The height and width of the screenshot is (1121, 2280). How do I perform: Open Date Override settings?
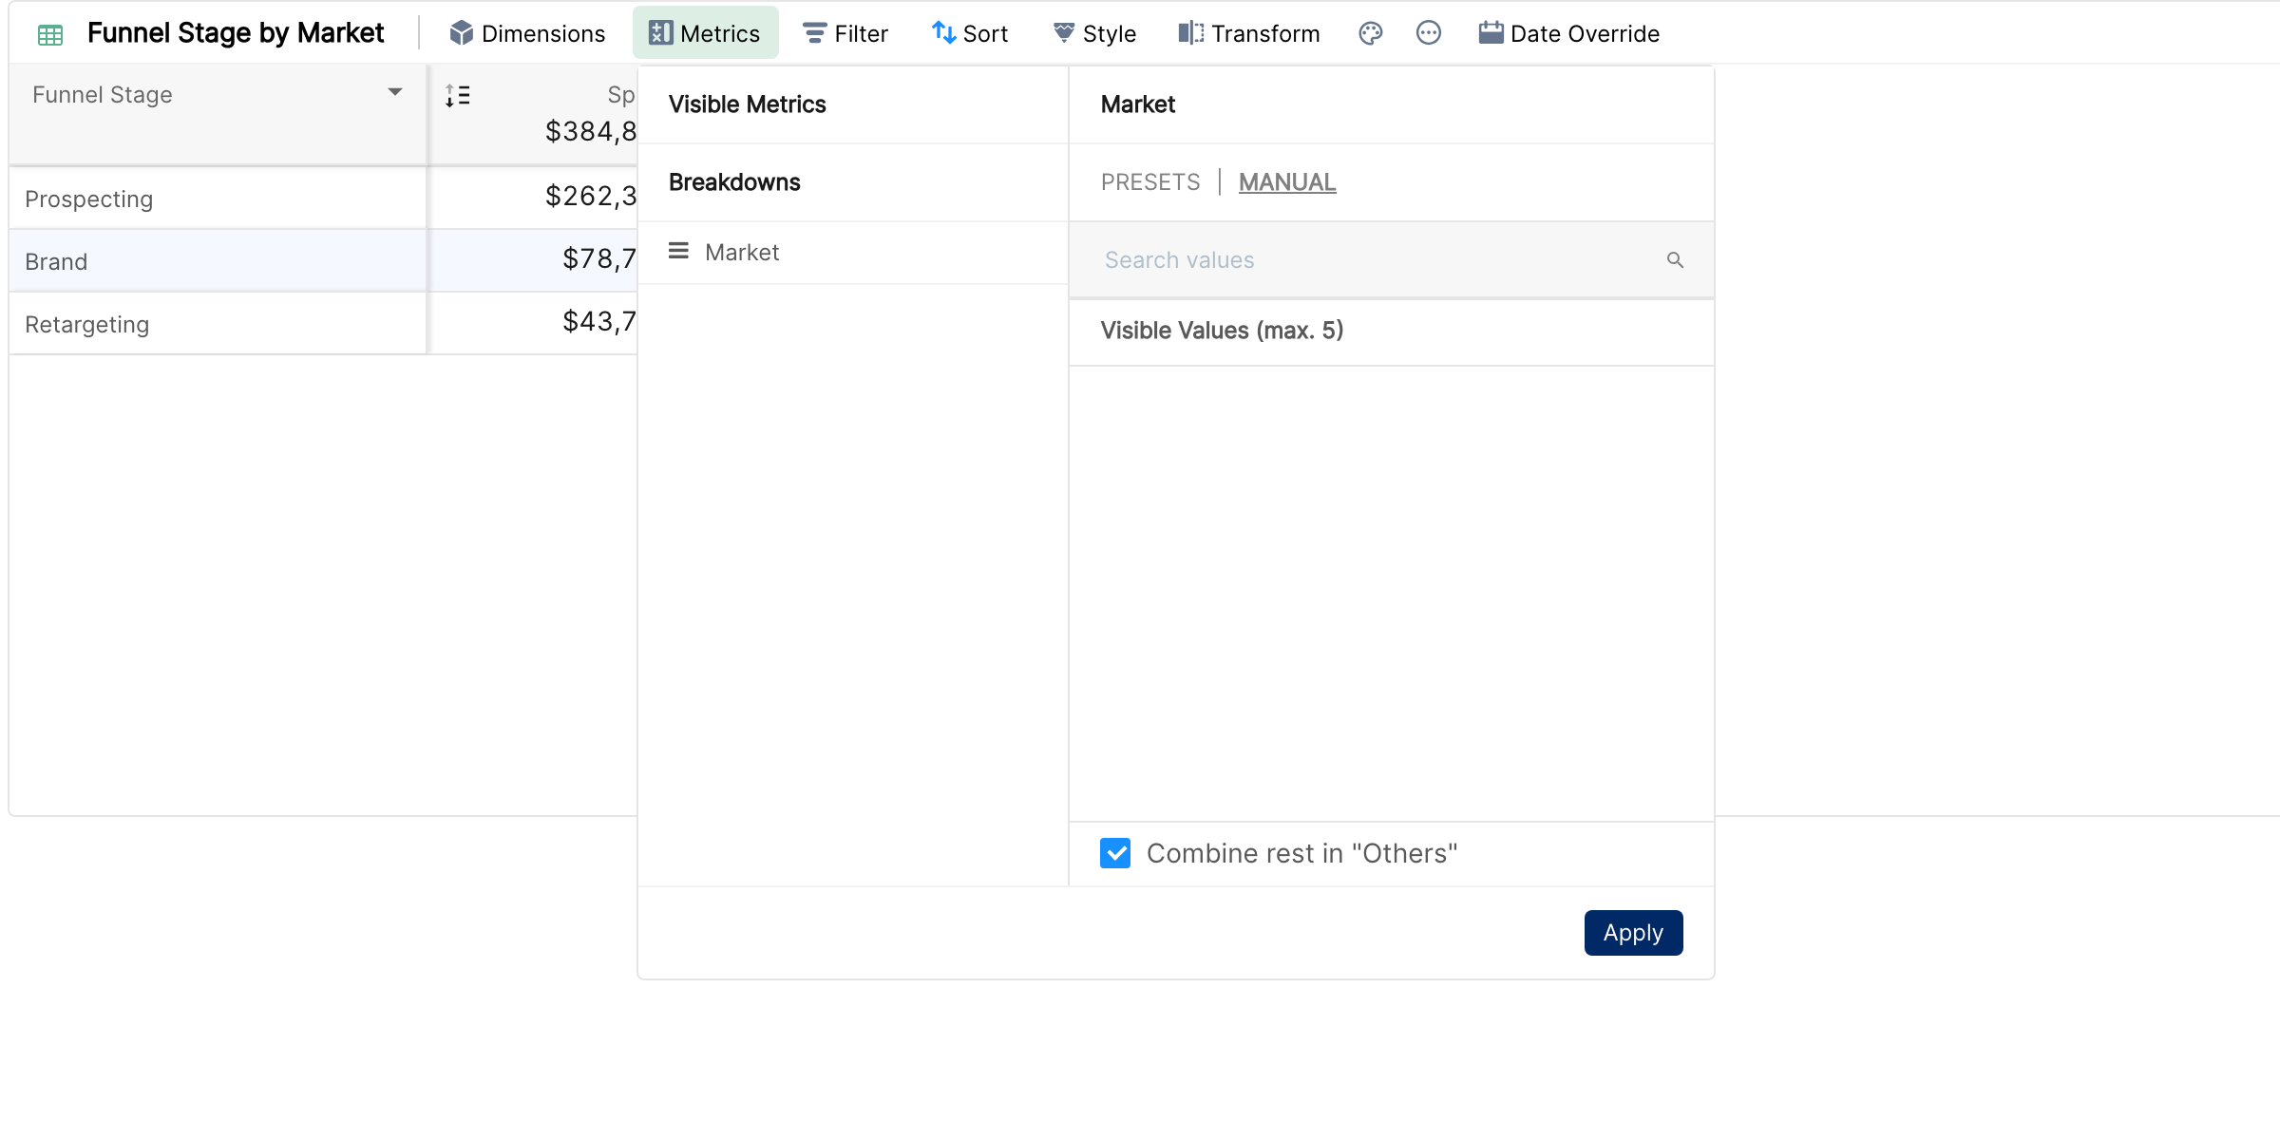click(x=1568, y=33)
